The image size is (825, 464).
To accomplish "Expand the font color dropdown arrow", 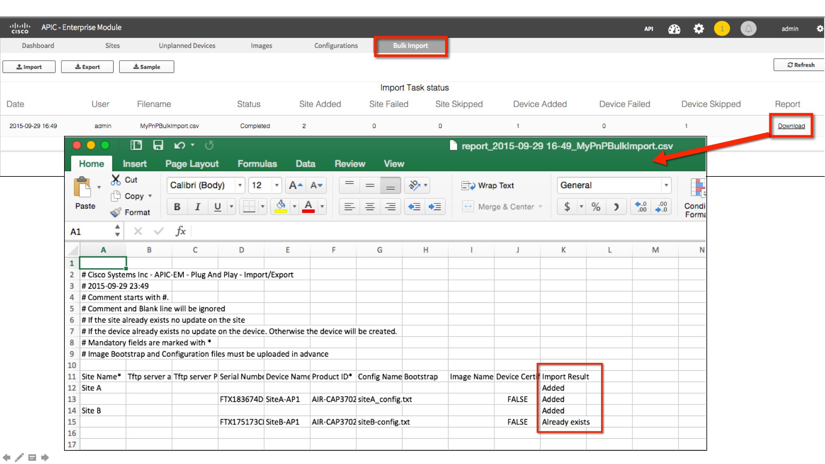I will [322, 207].
